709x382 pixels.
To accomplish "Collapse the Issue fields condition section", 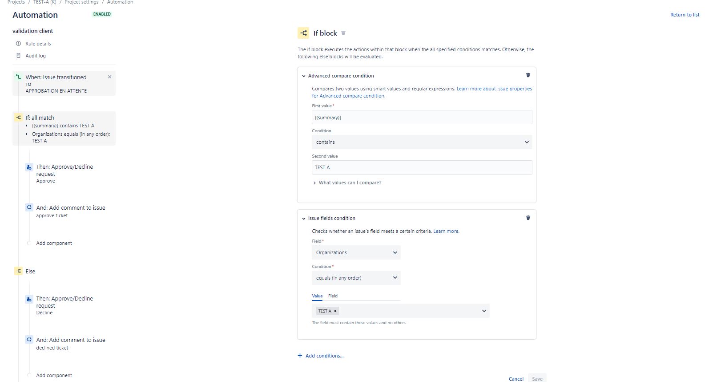I will click(304, 219).
